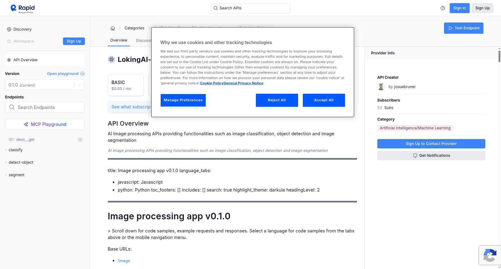Focus the Search Endpoints field
The width and height of the screenshot is (501, 269).
[45, 107]
